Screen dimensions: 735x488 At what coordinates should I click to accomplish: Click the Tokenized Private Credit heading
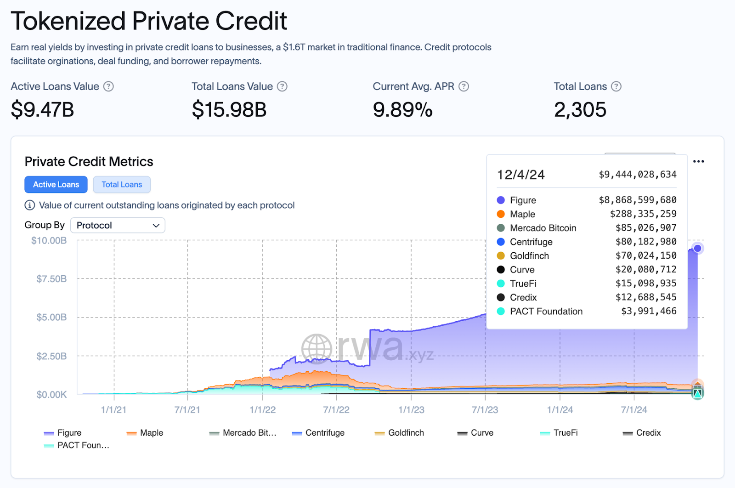point(149,21)
